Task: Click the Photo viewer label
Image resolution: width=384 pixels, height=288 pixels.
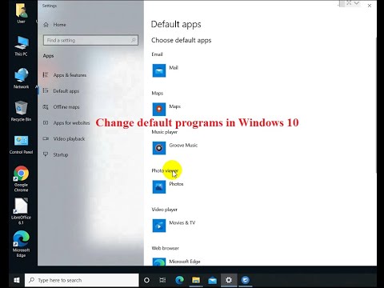Action: point(165,170)
